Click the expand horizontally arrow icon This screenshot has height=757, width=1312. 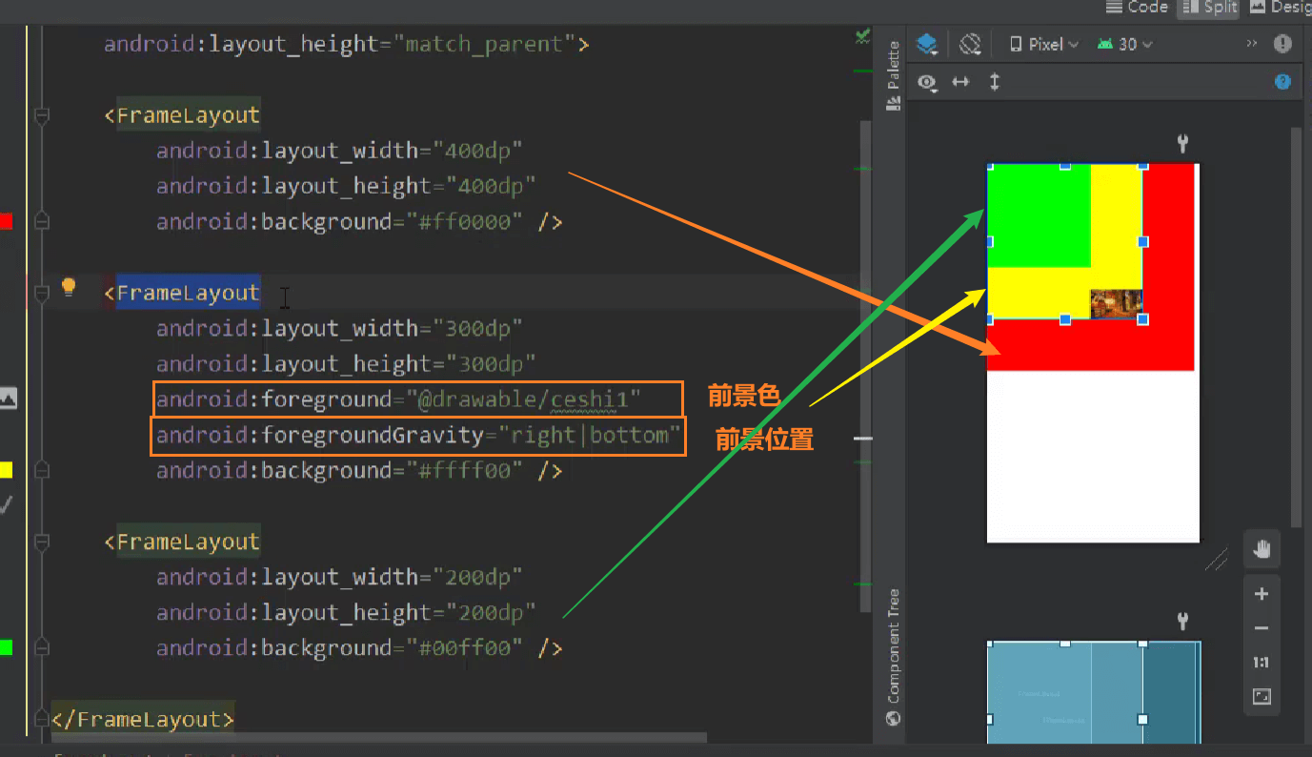tap(960, 82)
